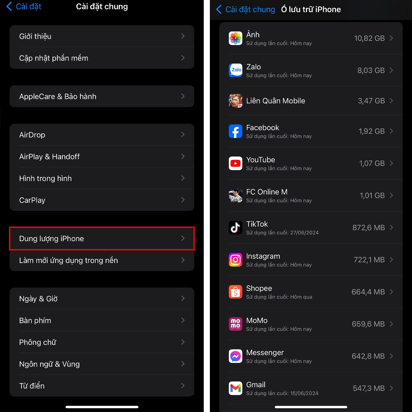Expand the FC Online M row chevron
The width and height of the screenshot is (412, 412).
coord(391,195)
